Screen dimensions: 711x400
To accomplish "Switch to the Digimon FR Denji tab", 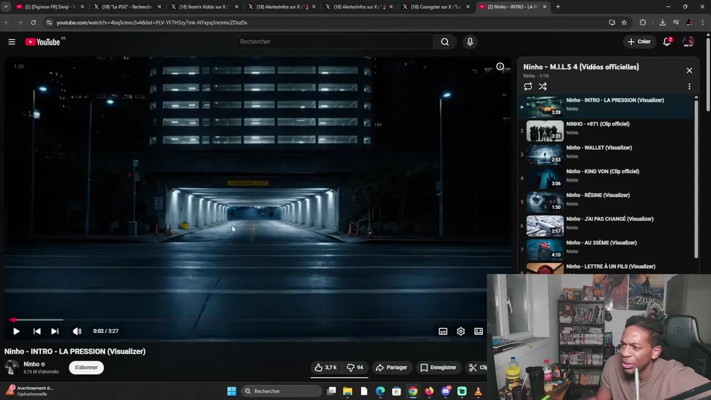I will click(50, 7).
